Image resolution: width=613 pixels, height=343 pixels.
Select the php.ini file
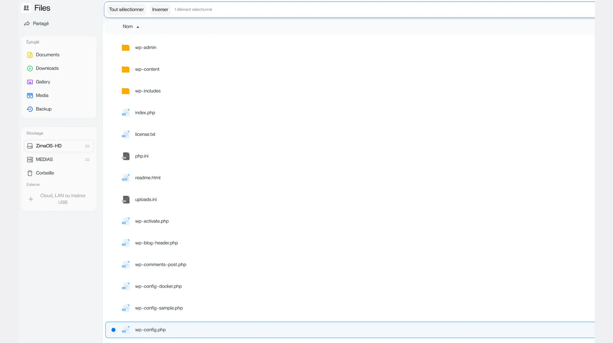(141, 156)
